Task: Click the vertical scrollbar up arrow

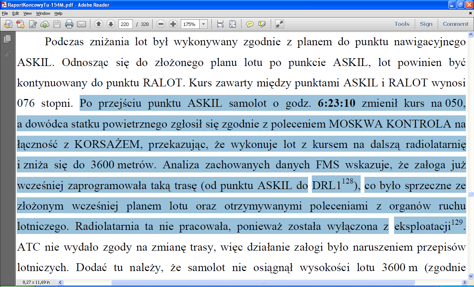Action: [471, 35]
